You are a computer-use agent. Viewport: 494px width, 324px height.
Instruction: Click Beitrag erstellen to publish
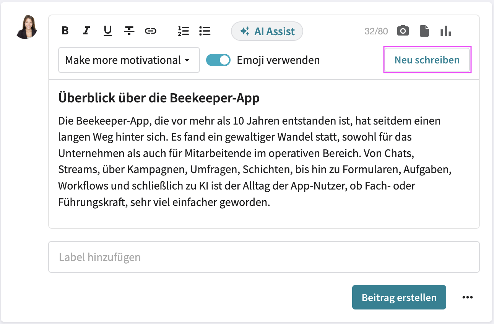coord(399,297)
